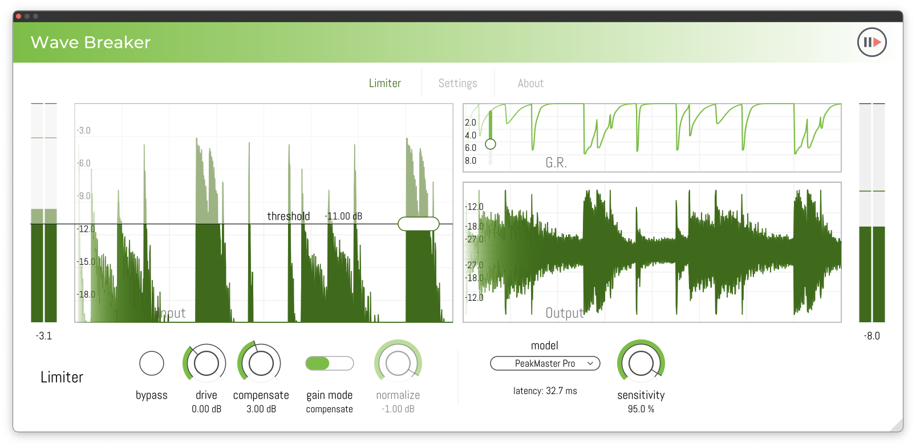Click the compensate 3.00 dB value
Image resolution: width=916 pixels, height=447 pixels.
coord(261,409)
